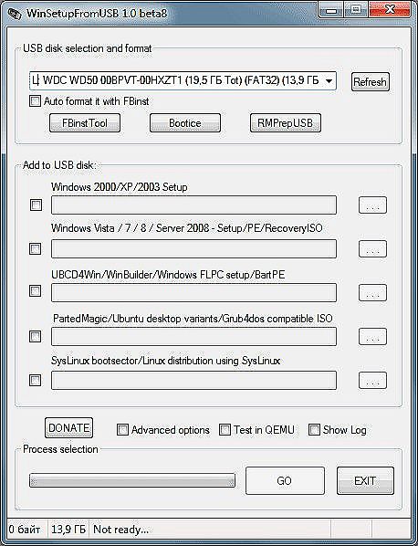
Task: Open the Bootice utility
Action: (184, 123)
